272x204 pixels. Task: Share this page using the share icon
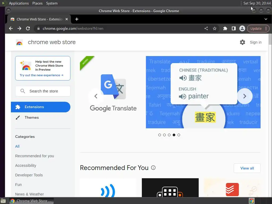[x=206, y=28]
